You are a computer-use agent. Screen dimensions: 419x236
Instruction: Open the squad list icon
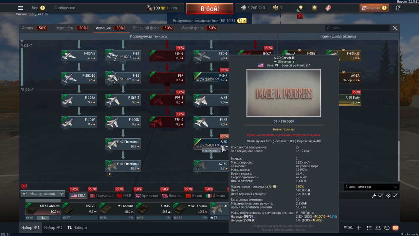click(369, 227)
